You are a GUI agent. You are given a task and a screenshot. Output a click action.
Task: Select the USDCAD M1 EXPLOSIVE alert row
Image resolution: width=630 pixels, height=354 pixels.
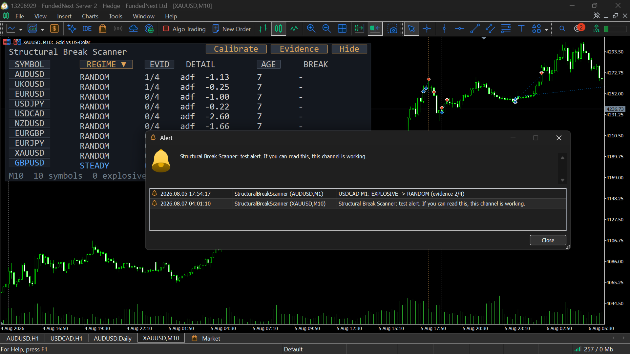[x=358, y=194]
